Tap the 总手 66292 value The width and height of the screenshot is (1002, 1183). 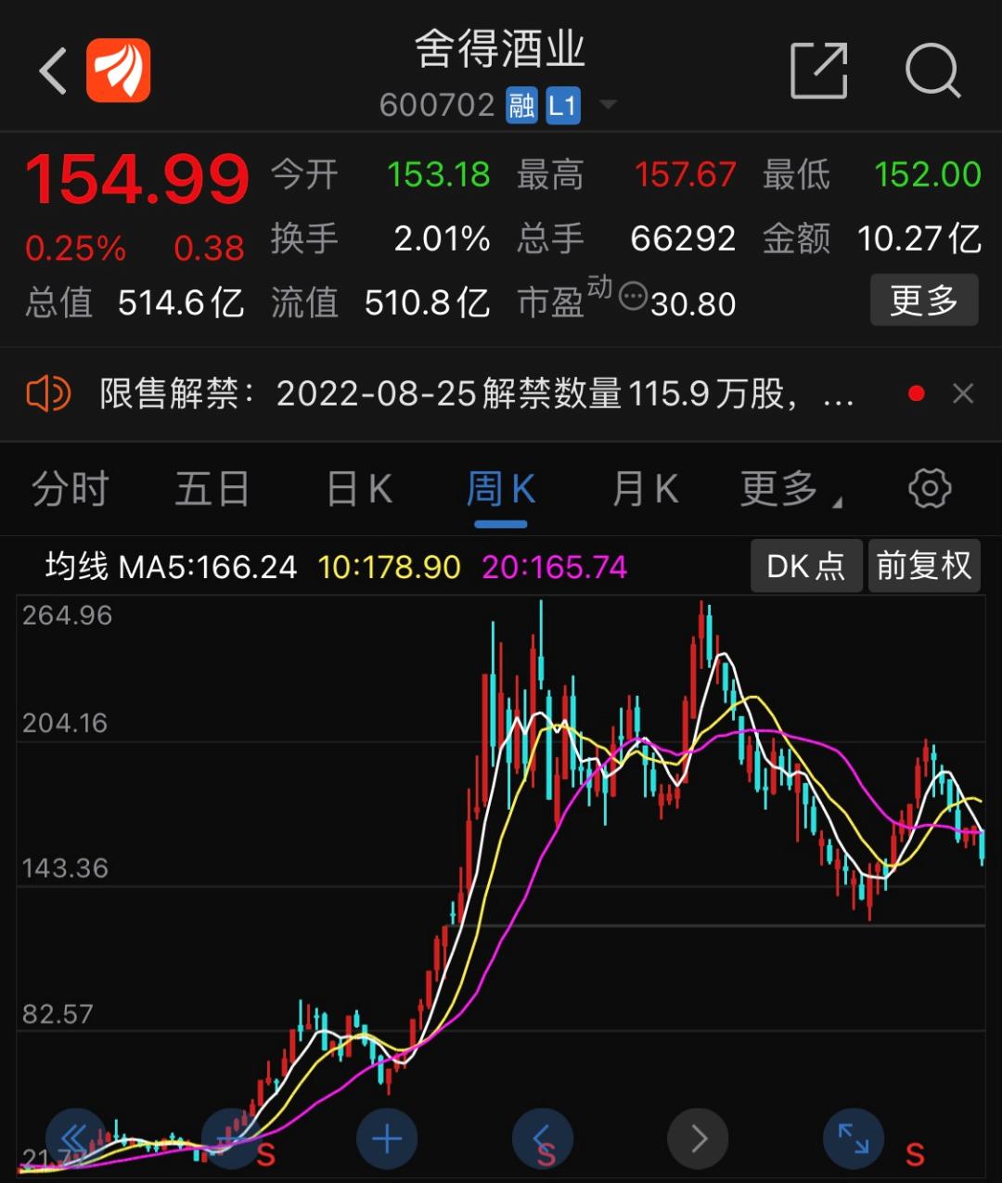tap(683, 238)
